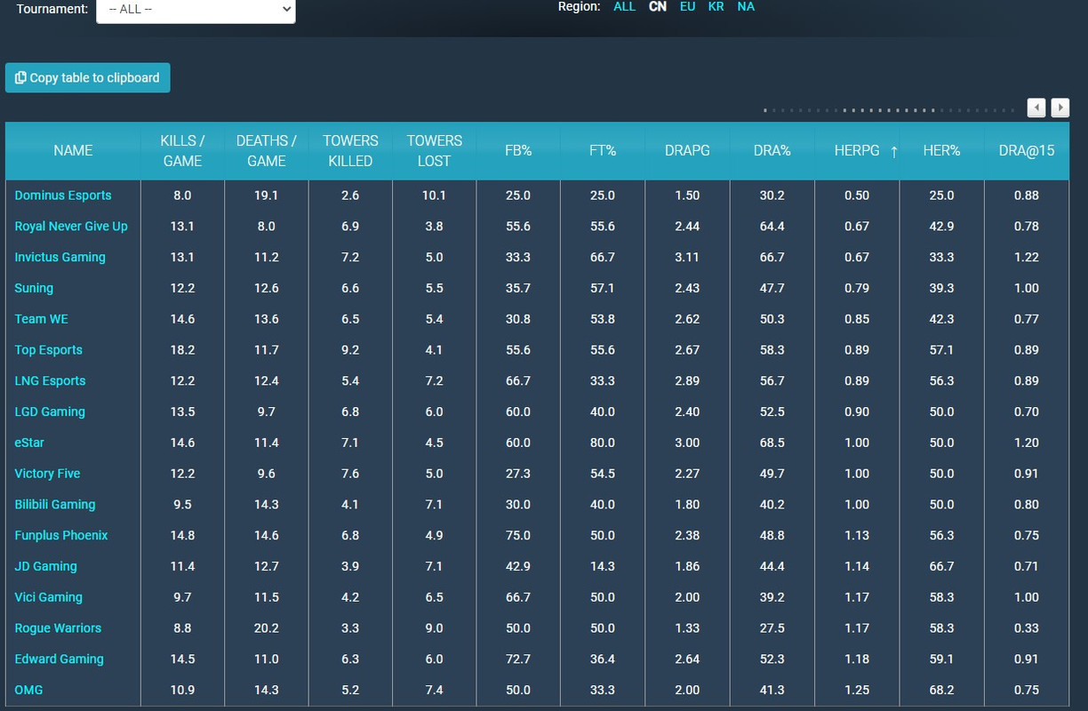Image resolution: width=1088 pixels, height=711 pixels.
Task: Copy table to clipboard
Action: coord(87,77)
